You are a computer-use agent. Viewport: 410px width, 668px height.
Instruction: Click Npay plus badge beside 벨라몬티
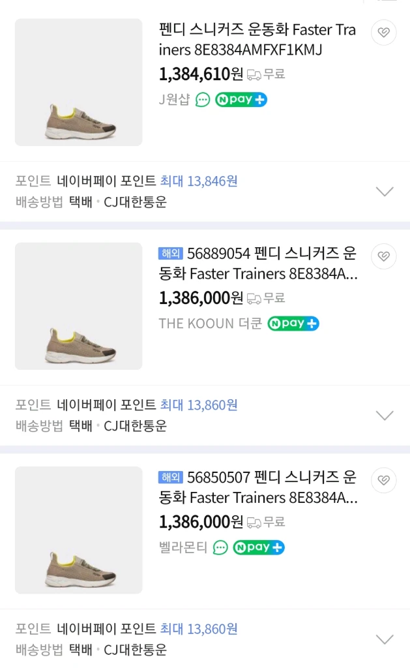pos(258,547)
